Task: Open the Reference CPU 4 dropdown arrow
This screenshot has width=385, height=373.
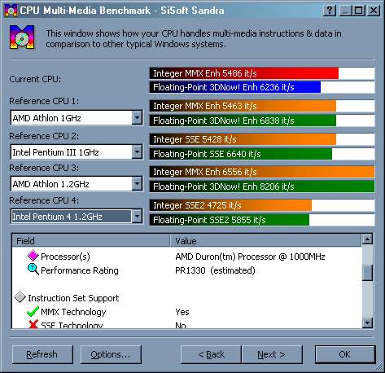Action: click(x=137, y=217)
